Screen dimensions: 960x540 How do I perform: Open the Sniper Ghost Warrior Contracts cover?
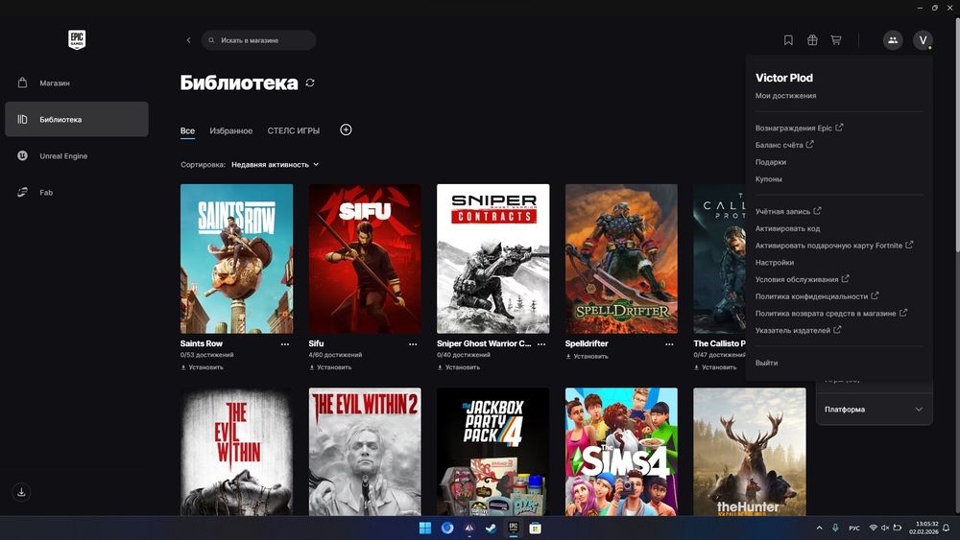point(492,259)
